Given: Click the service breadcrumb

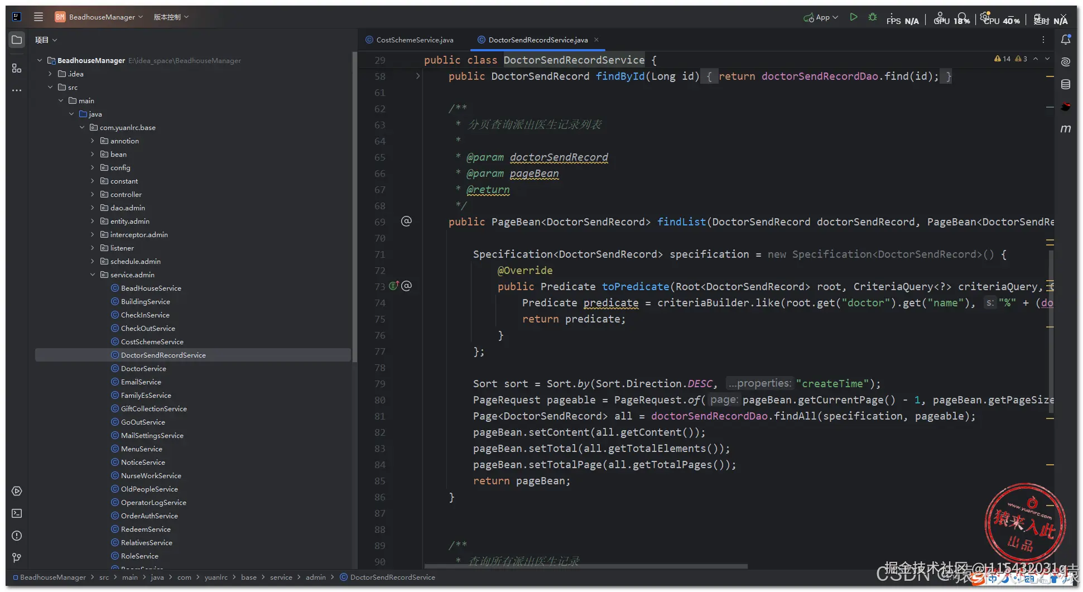Looking at the screenshot, I should pyautogui.click(x=281, y=577).
